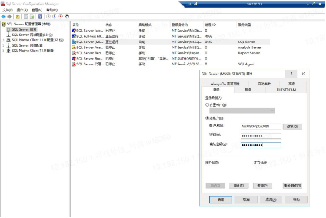The height and width of the screenshot is (218, 326).
Task: Click the 取消 cancel button
Action: point(246,200)
